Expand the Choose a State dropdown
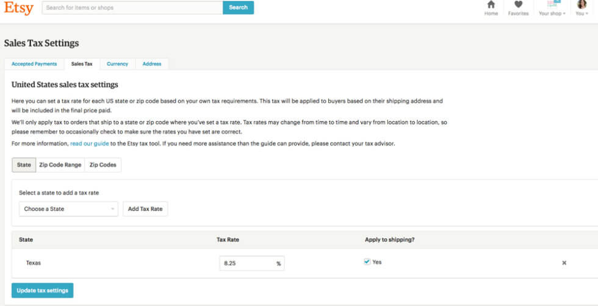 tap(68, 209)
